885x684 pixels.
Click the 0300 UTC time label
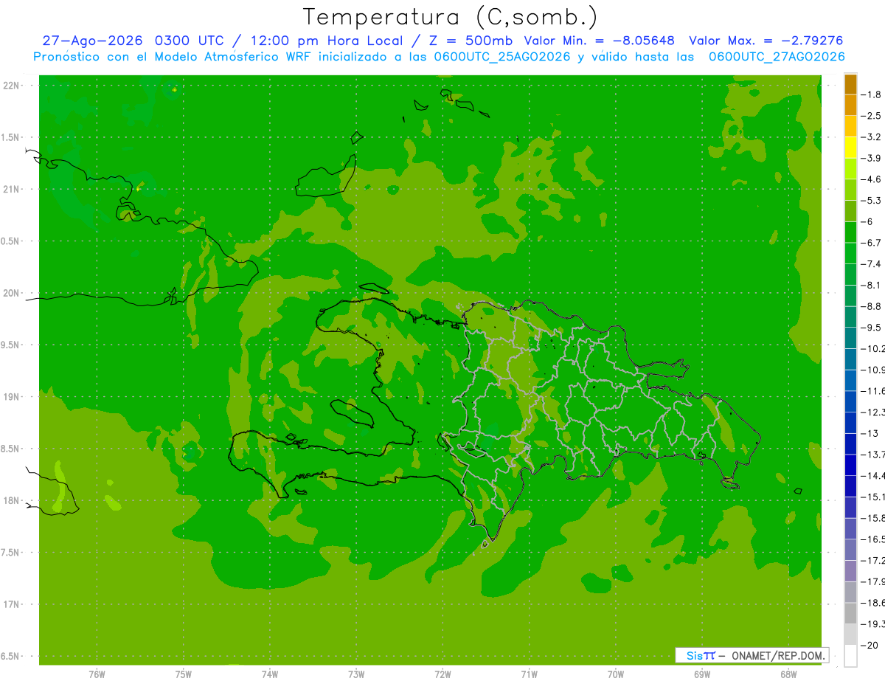tap(188, 41)
